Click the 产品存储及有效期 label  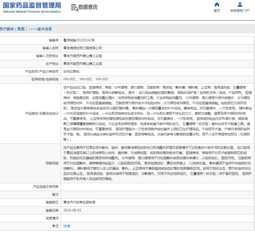pyautogui.click(x=46, y=186)
